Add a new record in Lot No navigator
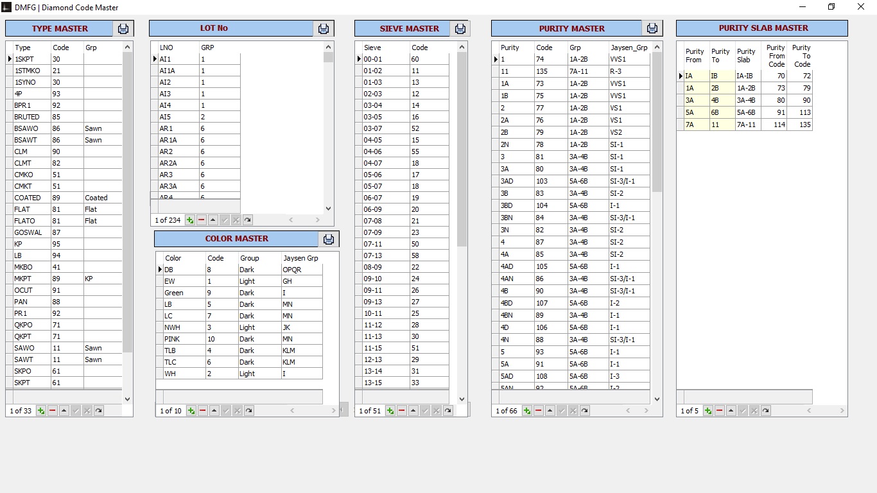This screenshot has height=493, width=877. click(x=190, y=220)
